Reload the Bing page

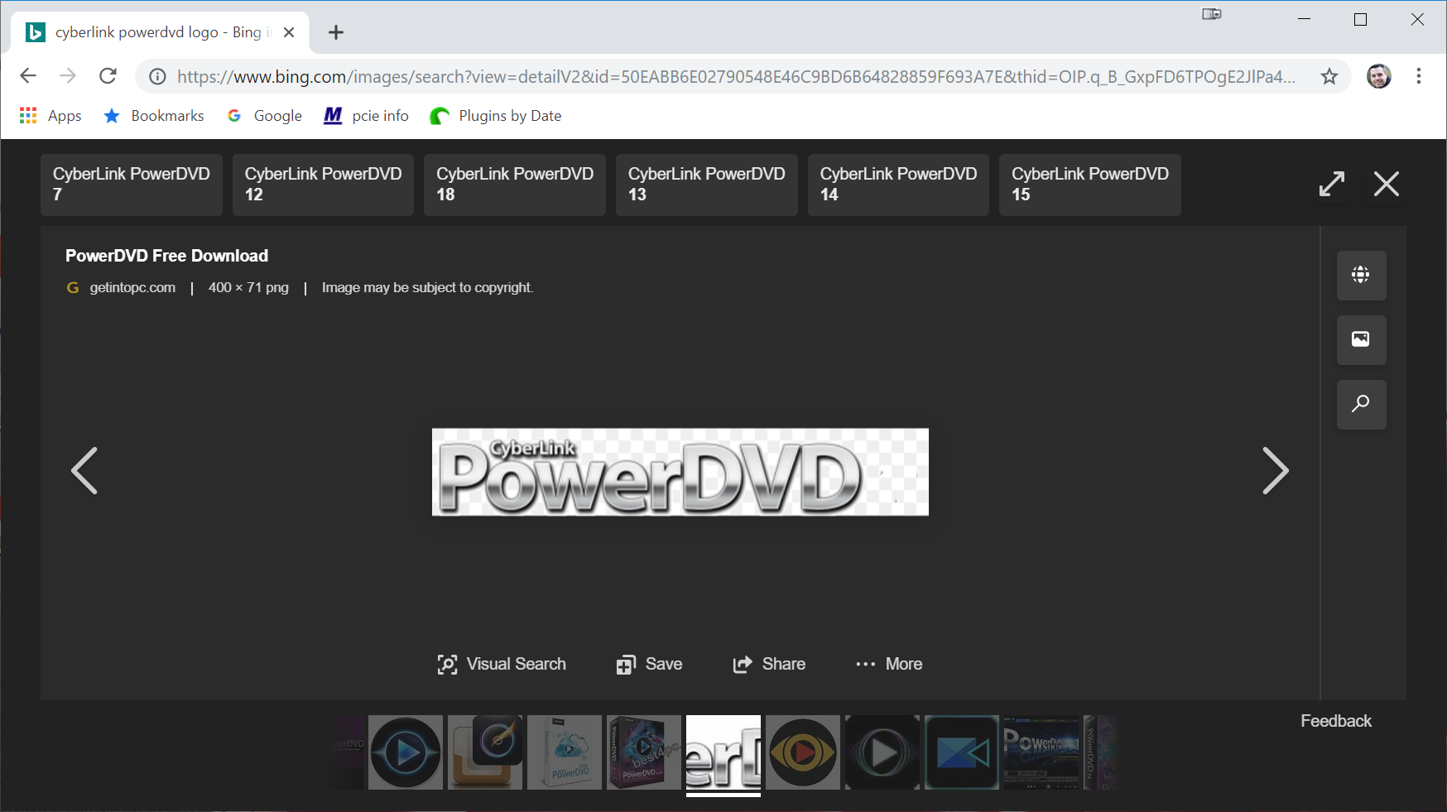coord(108,76)
